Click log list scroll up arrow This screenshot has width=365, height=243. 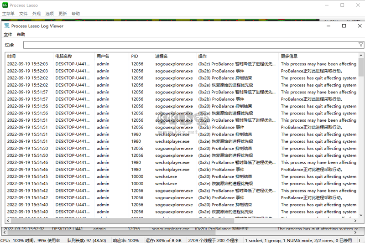pos(361,55)
